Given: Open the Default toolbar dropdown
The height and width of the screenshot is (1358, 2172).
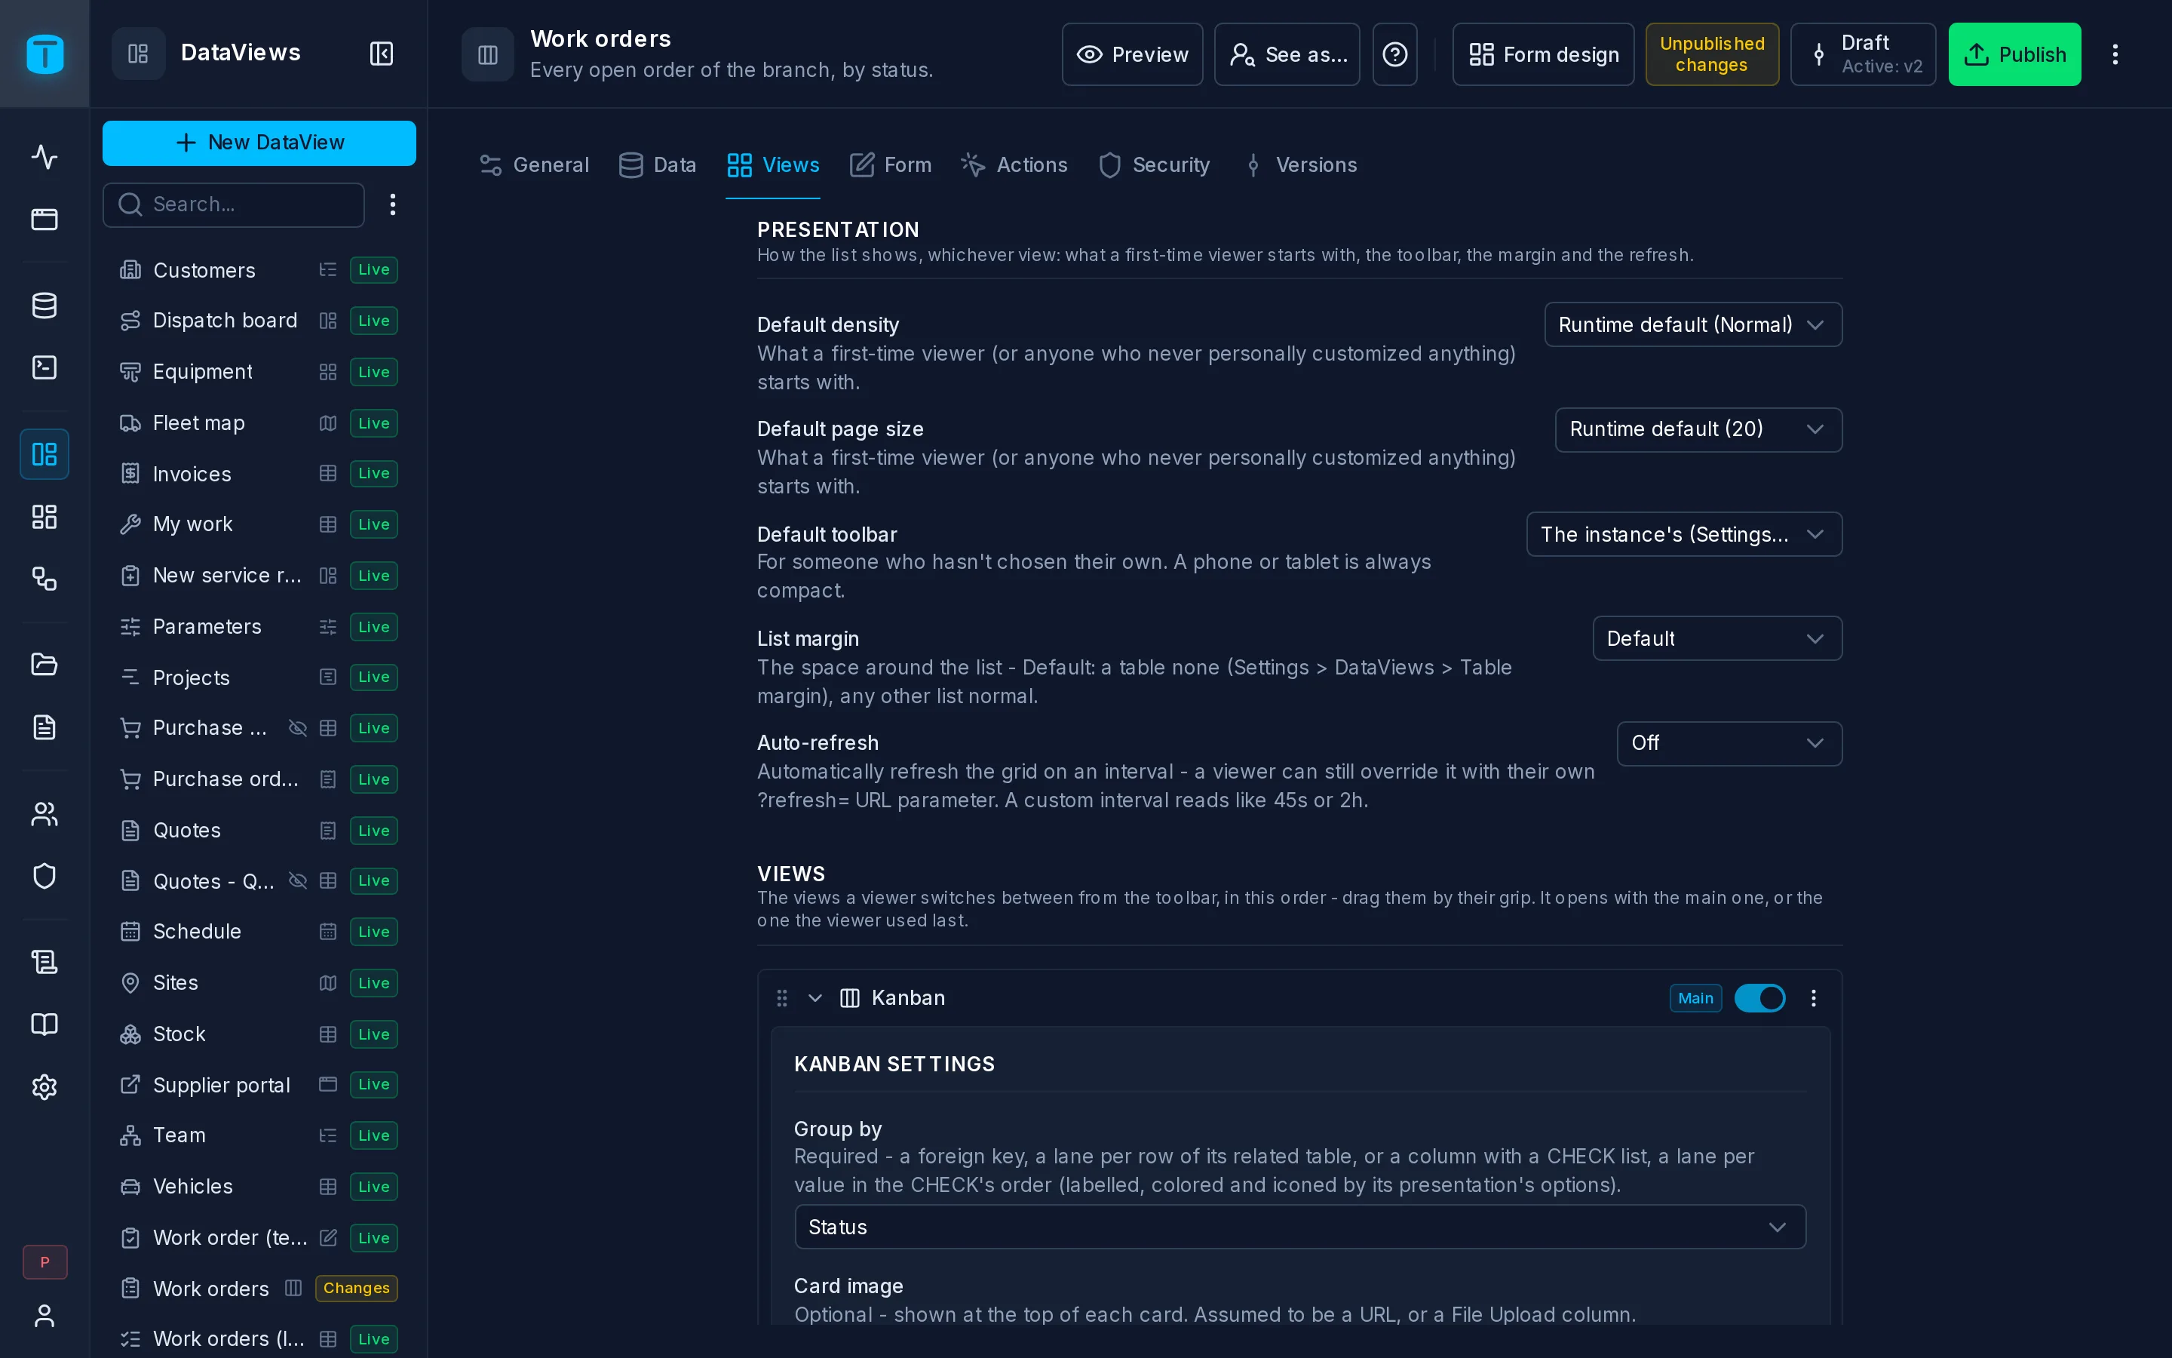Looking at the screenshot, I should 1684,534.
